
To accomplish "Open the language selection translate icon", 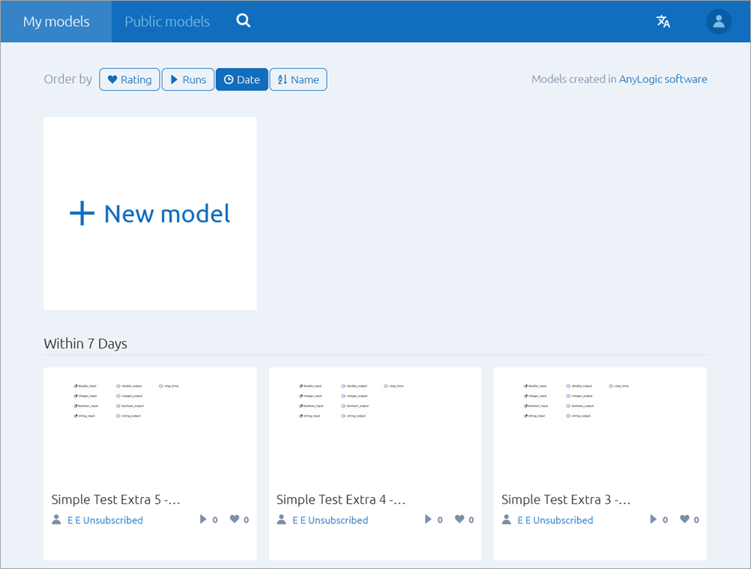I will point(663,22).
